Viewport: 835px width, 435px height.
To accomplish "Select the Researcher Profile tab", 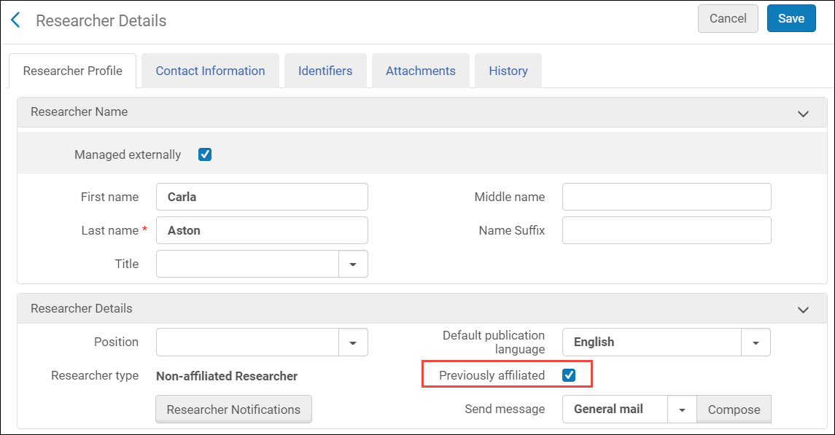I will pos(72,71).
